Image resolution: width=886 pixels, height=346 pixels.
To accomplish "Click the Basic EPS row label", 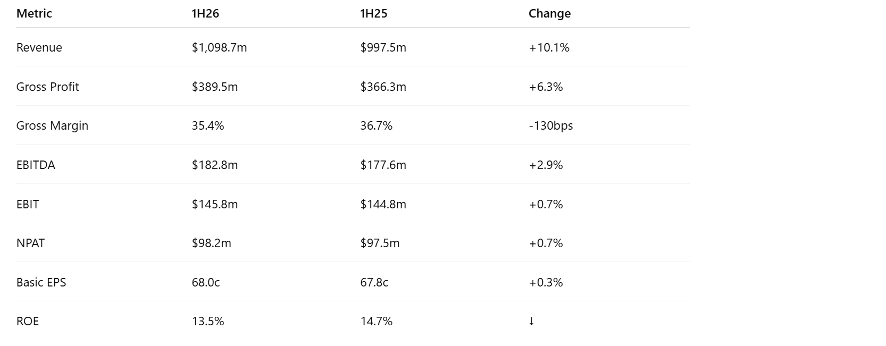I will pyautogui.click(x=41, y=283).
